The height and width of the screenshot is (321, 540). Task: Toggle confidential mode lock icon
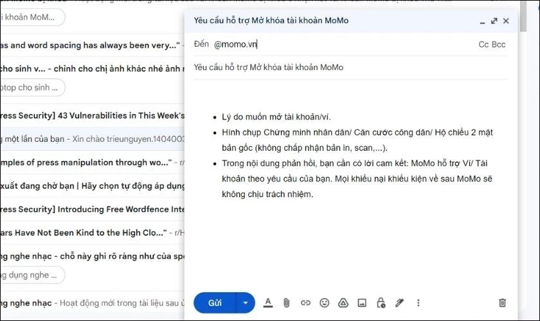(x=381, y=303)
